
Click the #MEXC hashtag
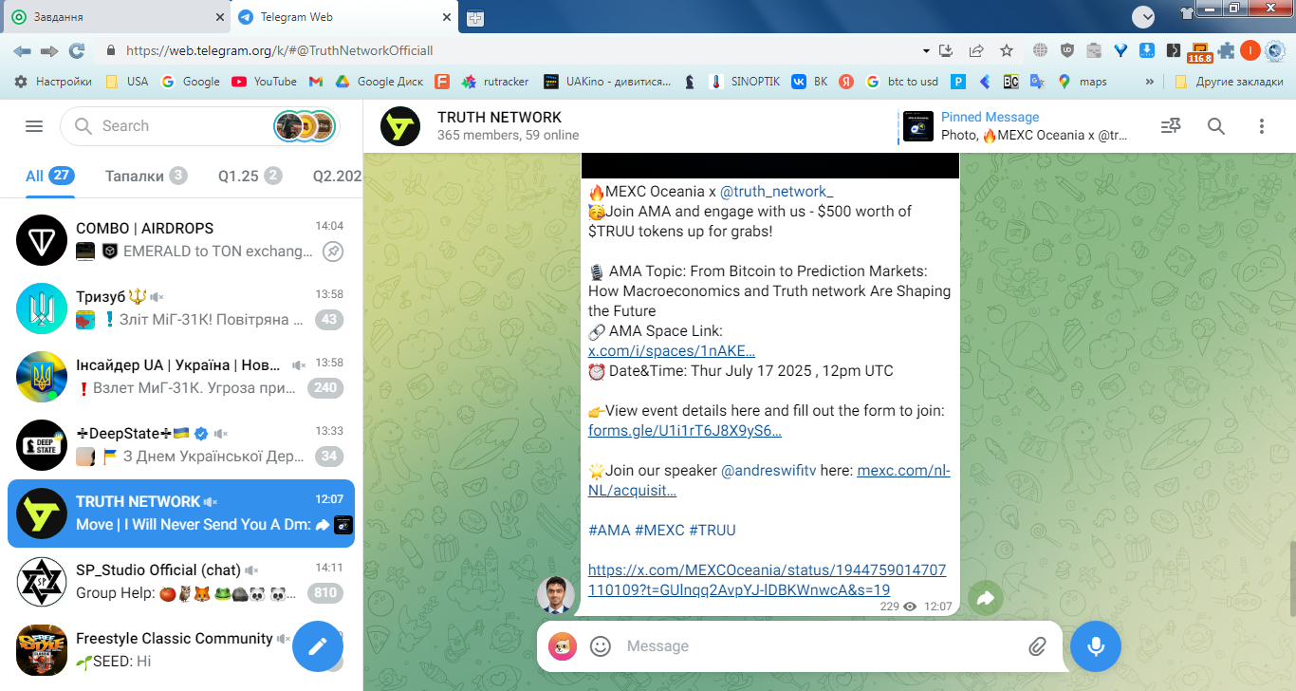659,531
